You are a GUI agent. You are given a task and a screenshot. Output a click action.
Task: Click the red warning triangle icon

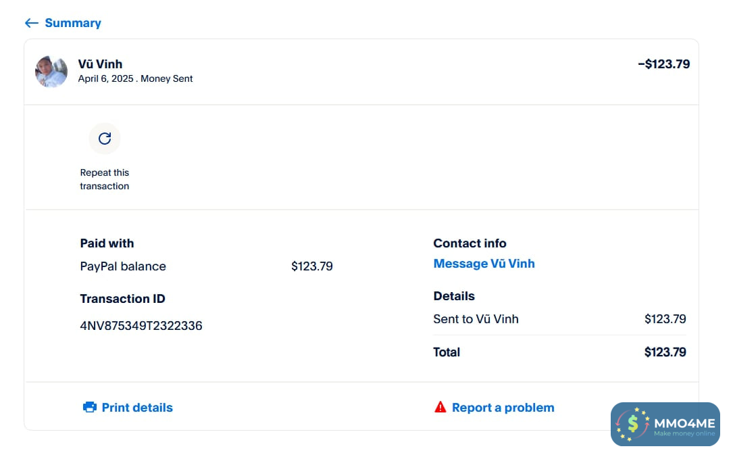[440, 407]
